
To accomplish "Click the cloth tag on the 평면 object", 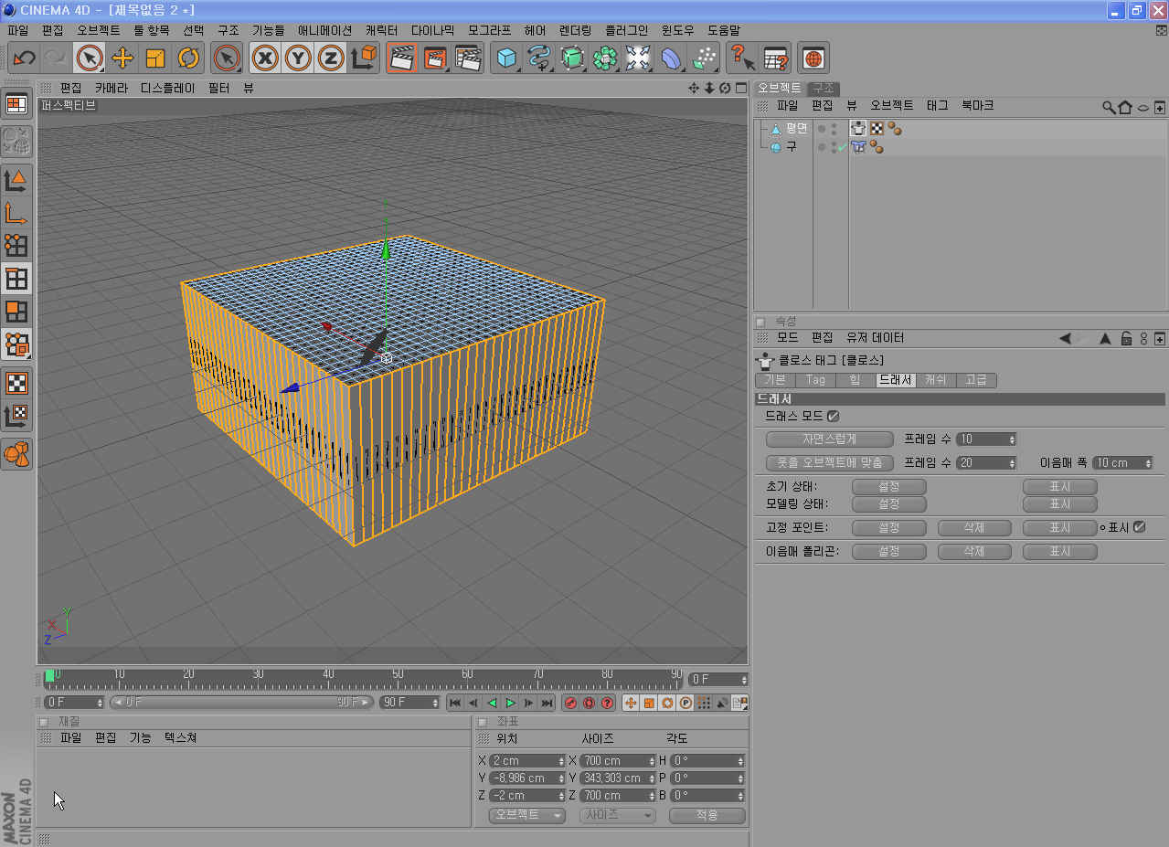I will point(858,129).
